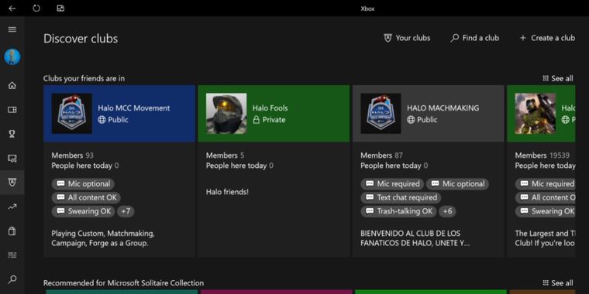589x294 pixels.
Task: Open Your clubs
Action: [407, 38]
